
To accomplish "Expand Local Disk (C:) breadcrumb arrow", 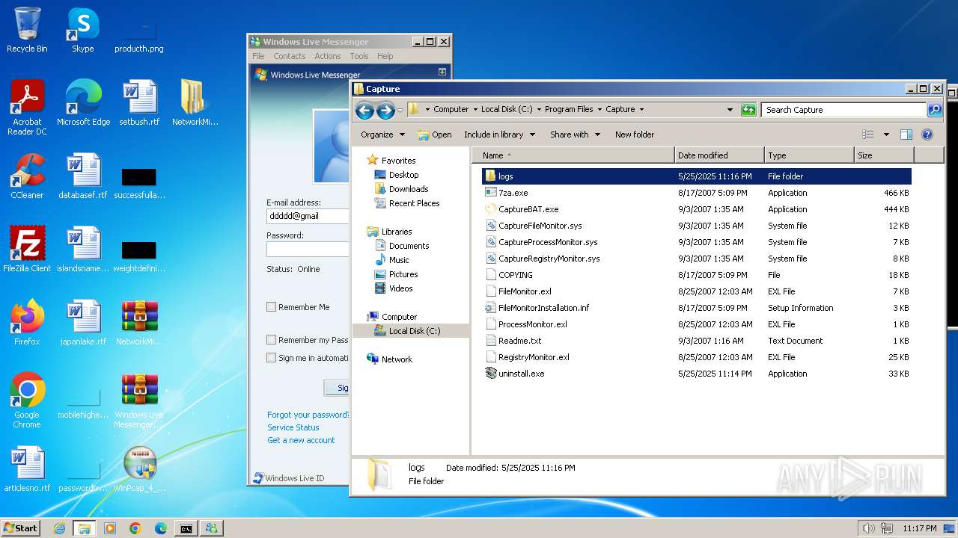I will tap(539, 109).
